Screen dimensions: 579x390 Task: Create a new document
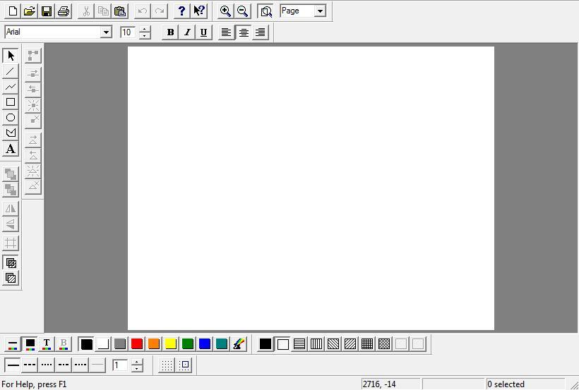[13, 11]
